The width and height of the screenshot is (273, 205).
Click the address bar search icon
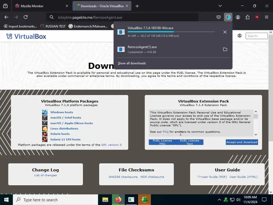(x=51, y=17)
